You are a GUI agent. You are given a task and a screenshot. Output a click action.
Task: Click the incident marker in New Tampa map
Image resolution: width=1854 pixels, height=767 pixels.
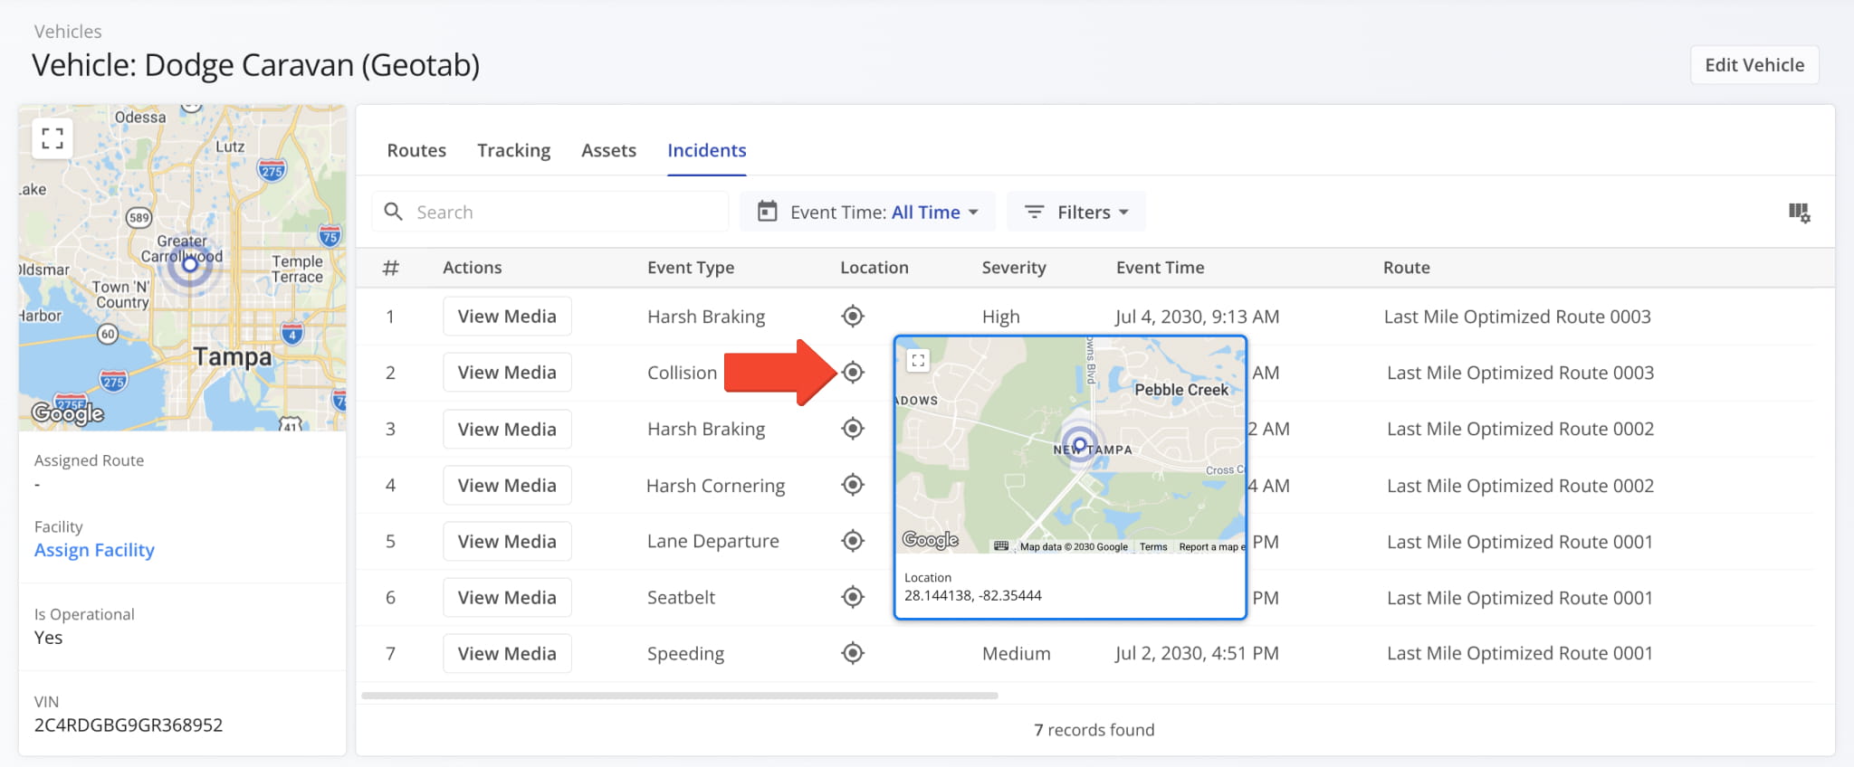[1079, 444]
